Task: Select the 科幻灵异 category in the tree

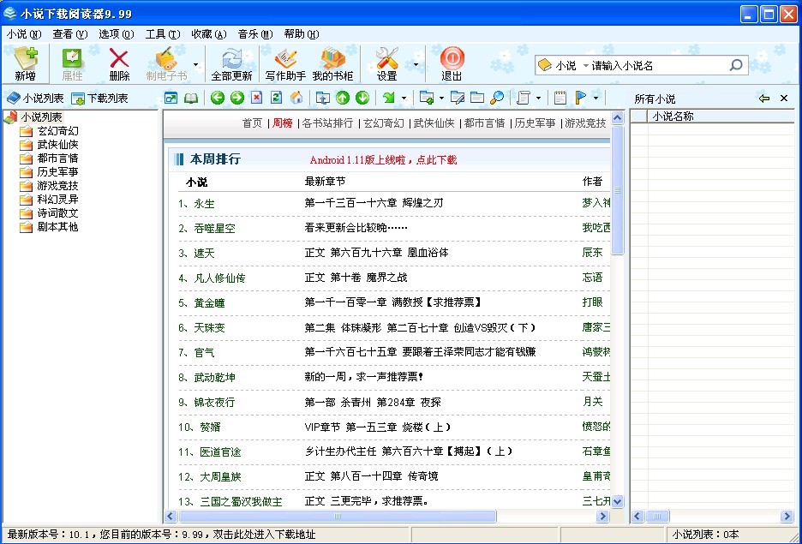Action: point(57,200)
